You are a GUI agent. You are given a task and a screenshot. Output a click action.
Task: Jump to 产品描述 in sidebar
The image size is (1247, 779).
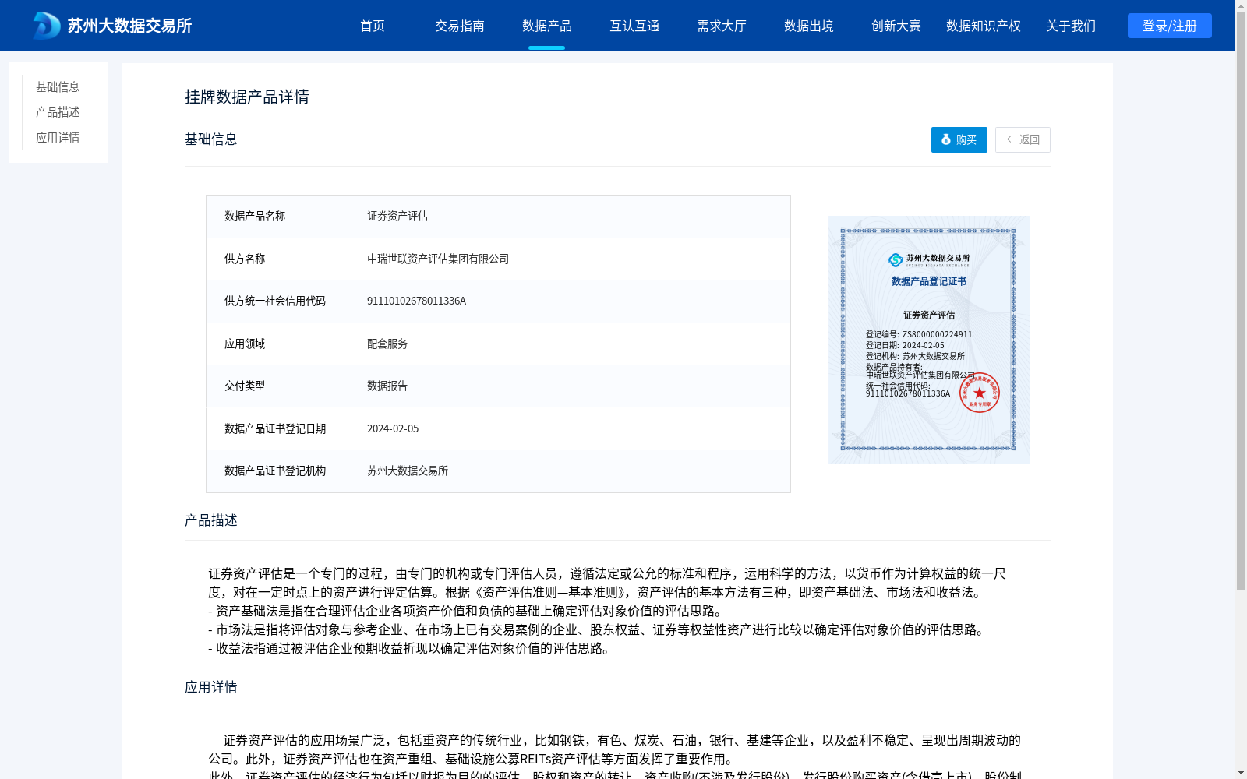point(58,112)
